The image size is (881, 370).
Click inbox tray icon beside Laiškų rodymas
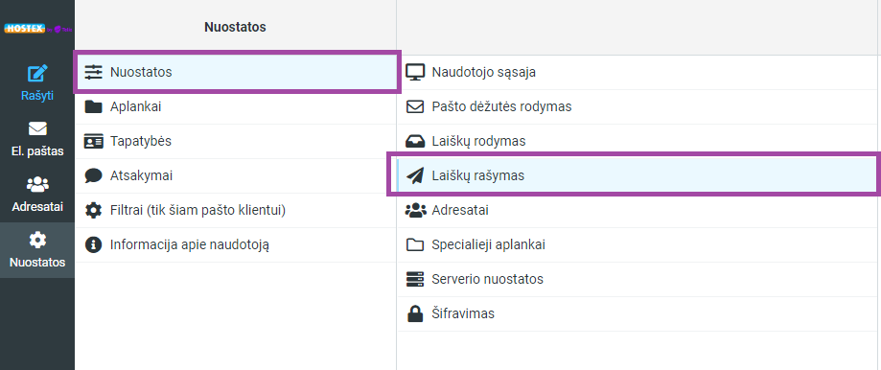[415, 141]
